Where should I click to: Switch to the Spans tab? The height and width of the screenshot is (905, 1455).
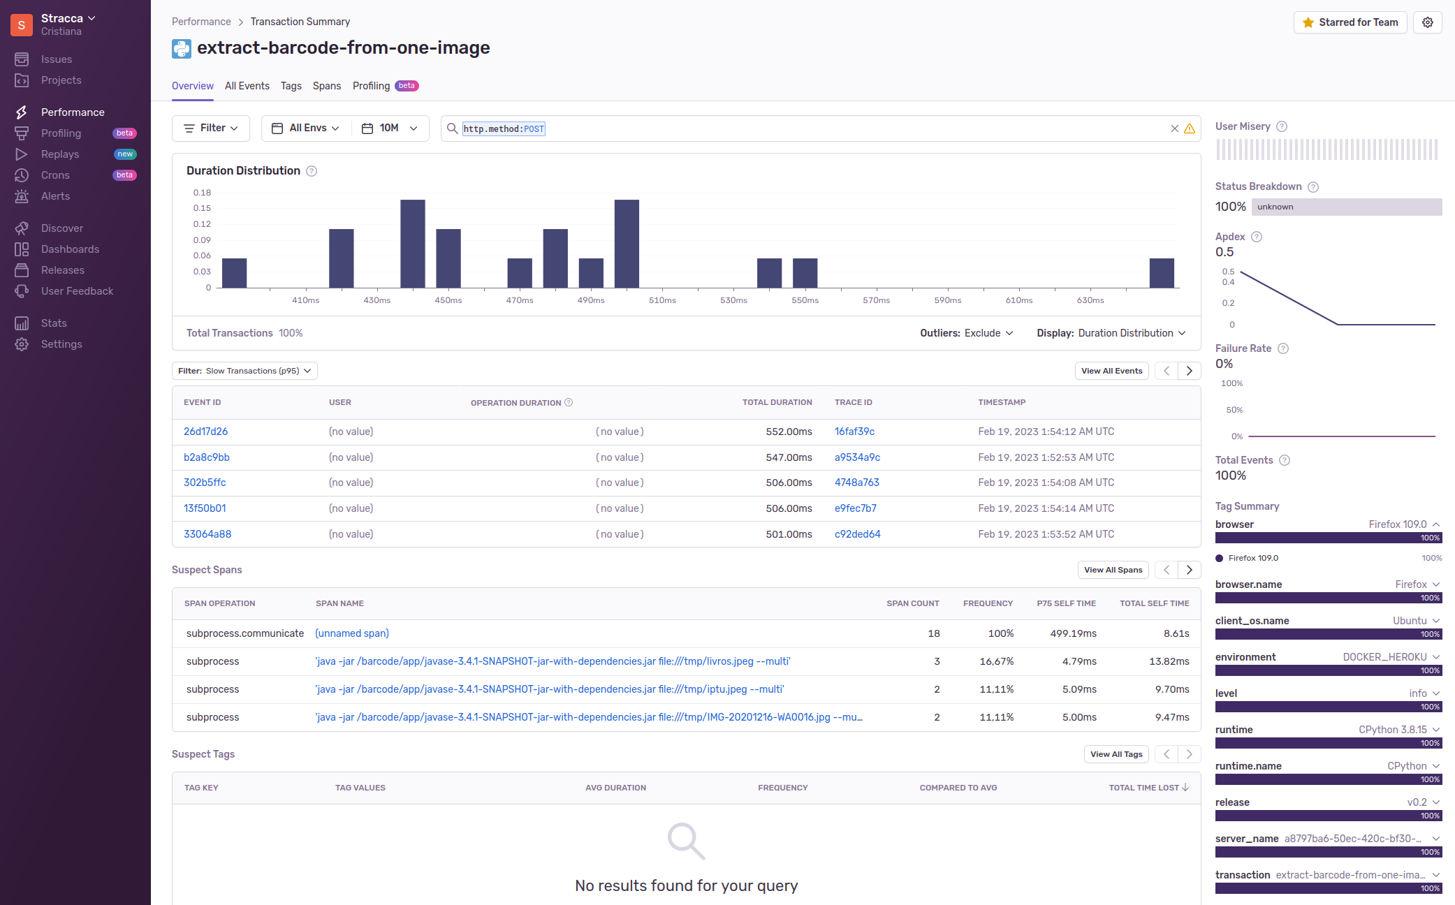[326, 86]
